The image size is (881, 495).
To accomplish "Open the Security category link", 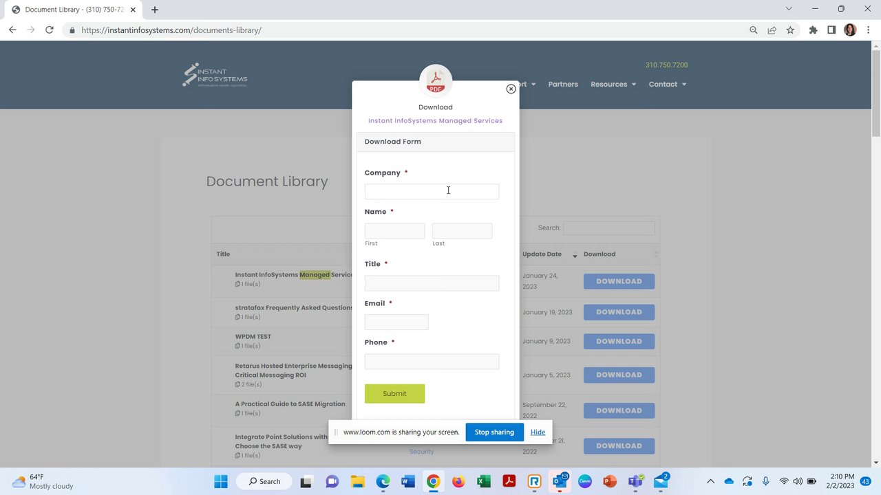I will [422, 452].
